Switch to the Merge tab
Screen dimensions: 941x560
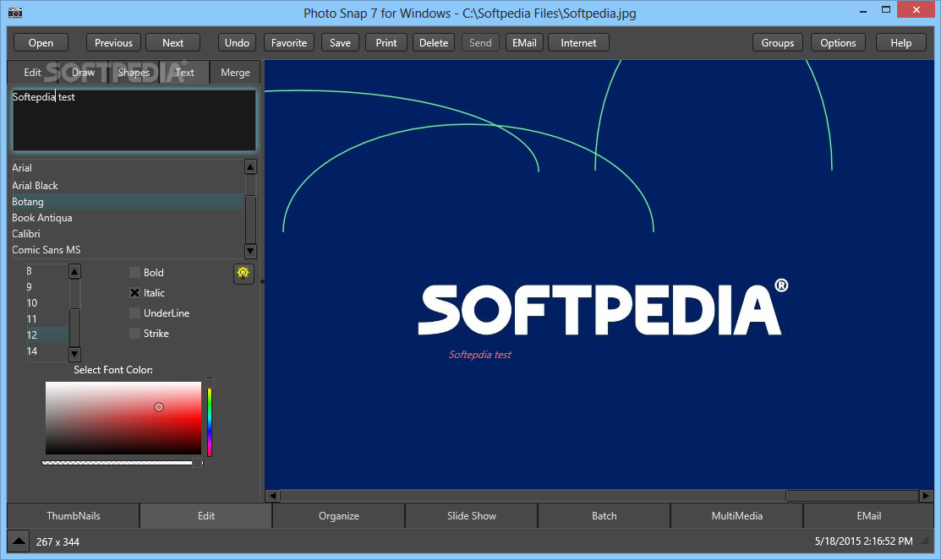point(235,73)
